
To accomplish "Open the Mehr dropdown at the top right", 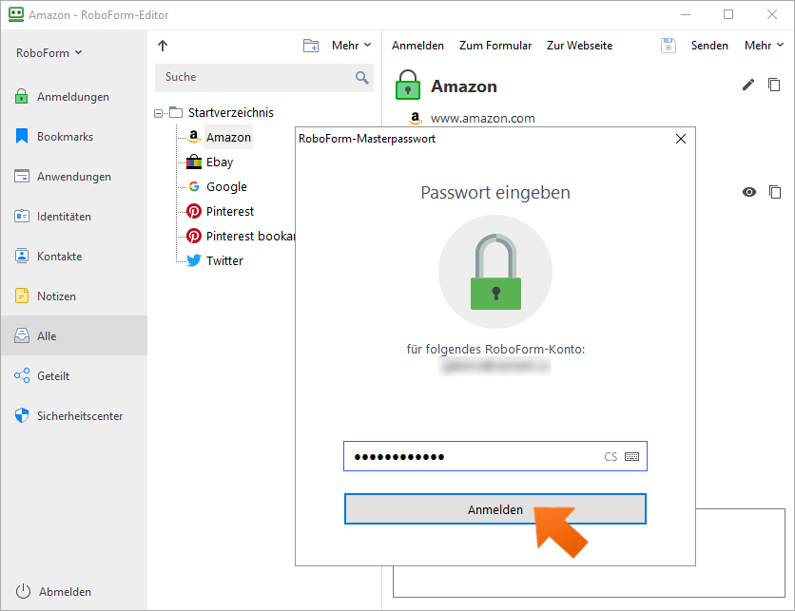I will 764,46.
